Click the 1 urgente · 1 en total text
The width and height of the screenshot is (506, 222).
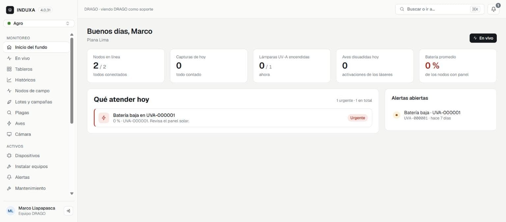tap(354, 100)
